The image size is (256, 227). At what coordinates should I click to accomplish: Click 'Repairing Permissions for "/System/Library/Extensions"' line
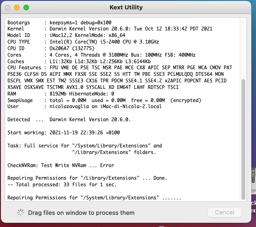pos(94,198)
